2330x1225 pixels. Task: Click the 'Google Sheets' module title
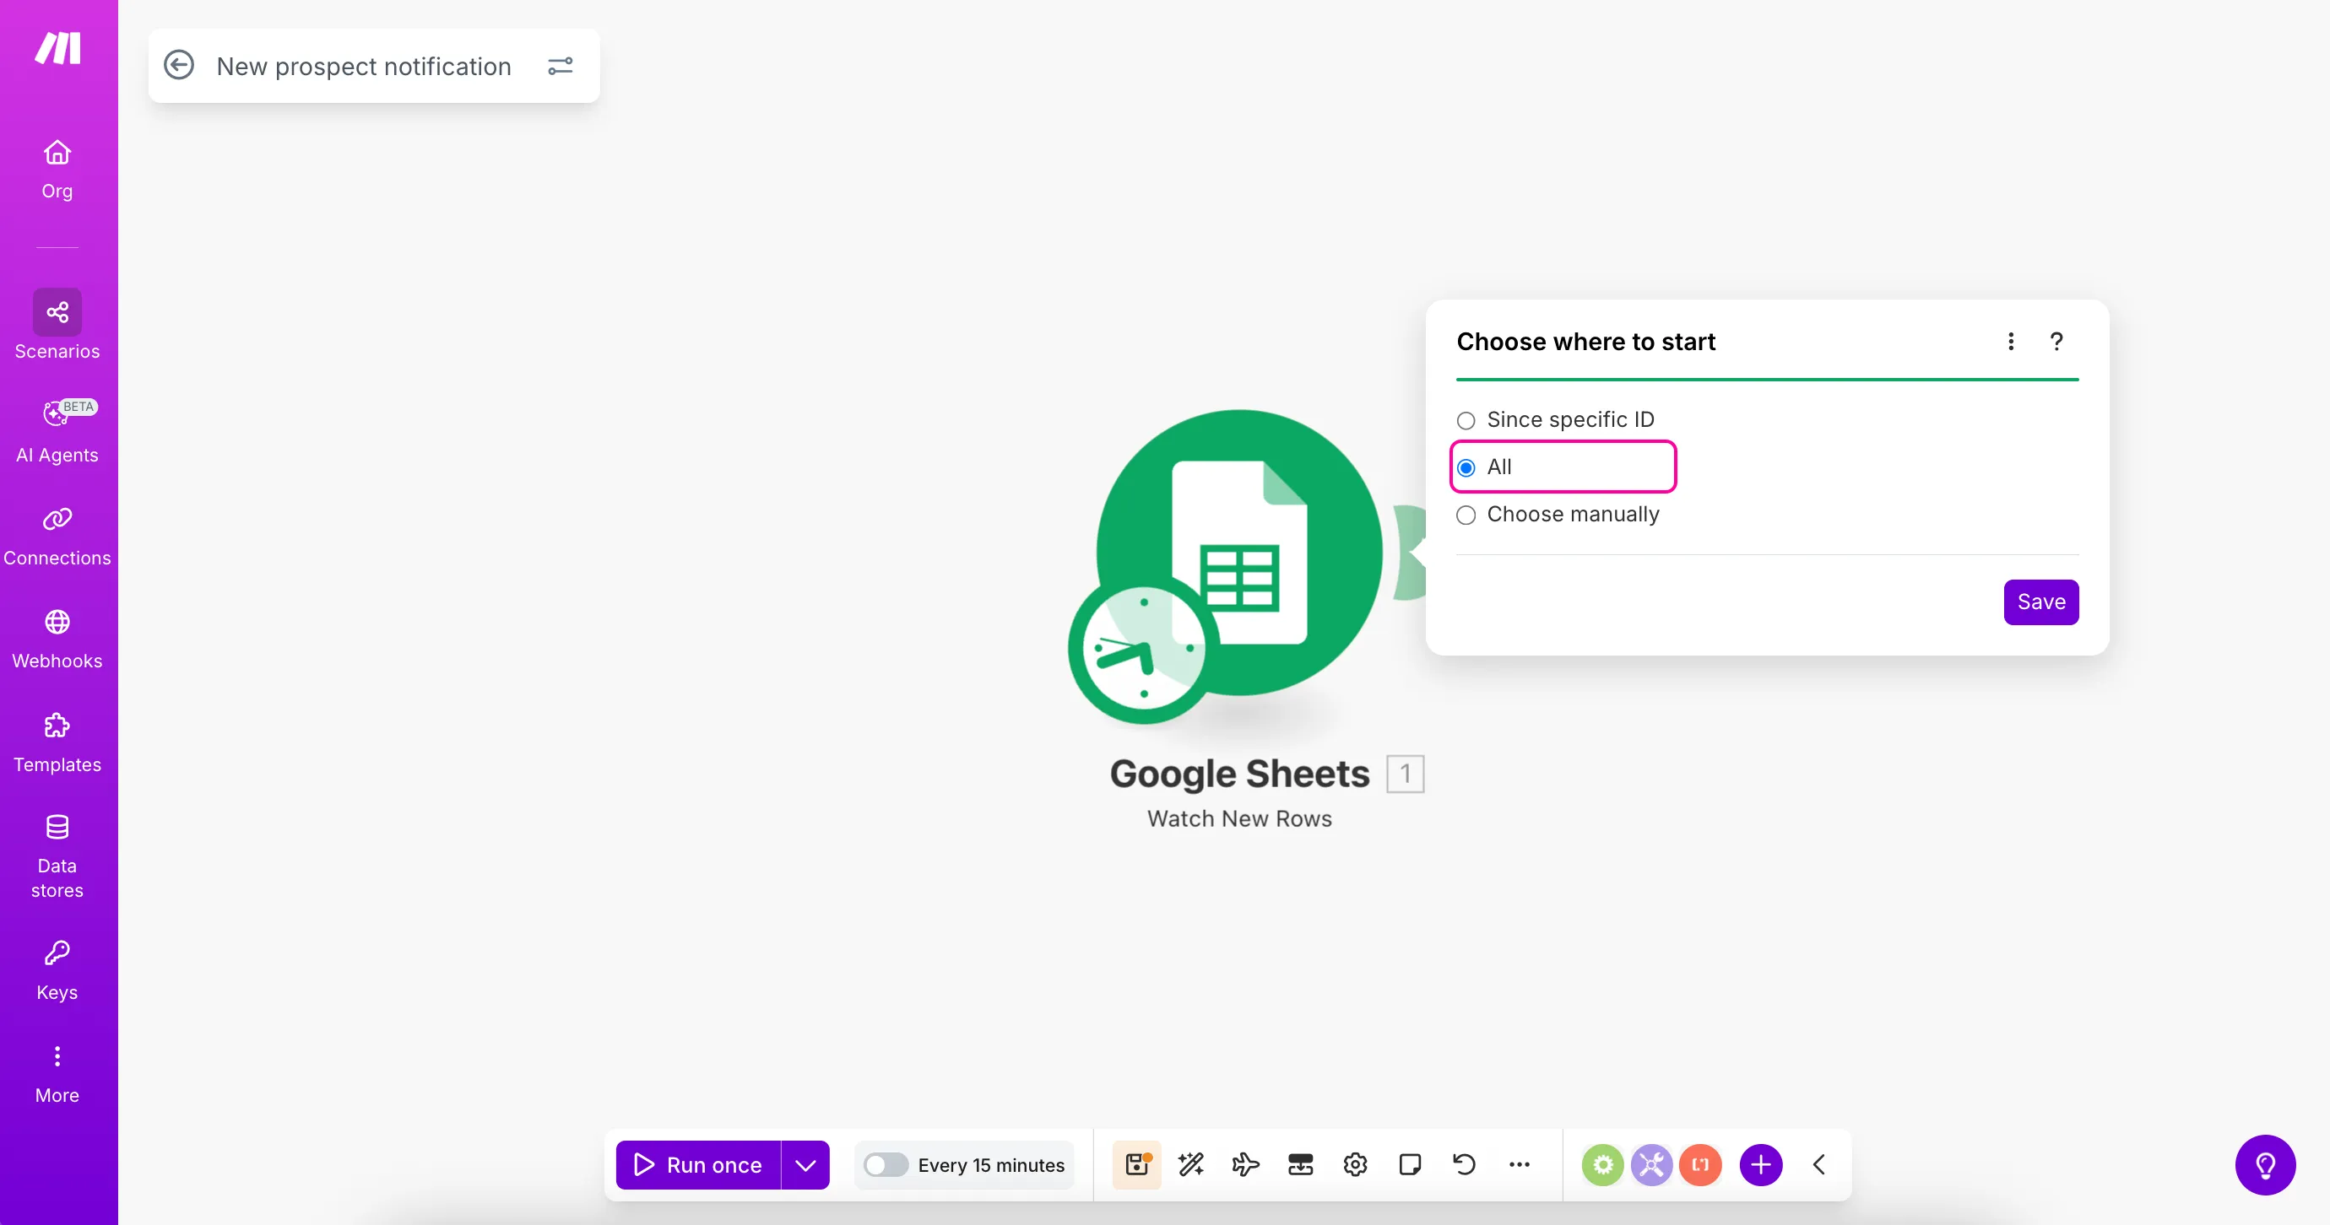1239,774
